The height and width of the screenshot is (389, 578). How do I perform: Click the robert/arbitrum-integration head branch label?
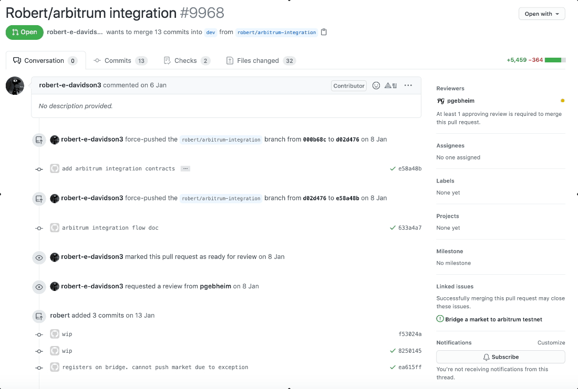click(276, 33)
